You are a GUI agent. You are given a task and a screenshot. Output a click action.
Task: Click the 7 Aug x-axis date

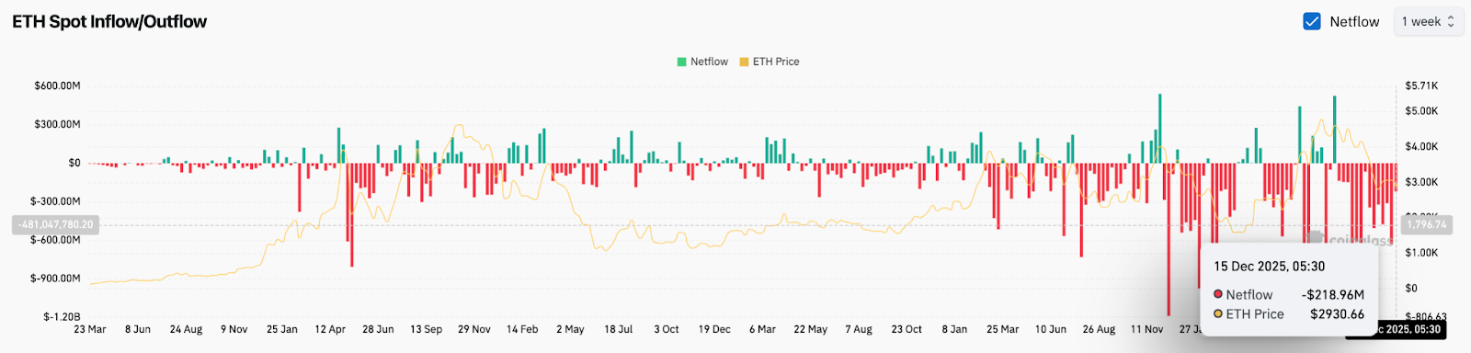[859, 329]
